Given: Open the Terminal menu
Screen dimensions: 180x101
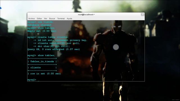Looking at the screenshot, I should point(61,19).
